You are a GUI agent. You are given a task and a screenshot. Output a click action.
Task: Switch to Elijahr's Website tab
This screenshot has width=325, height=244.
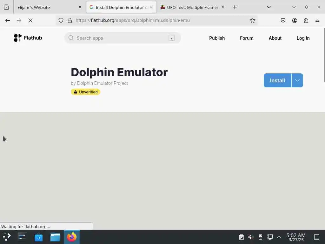tap(49, 7)
